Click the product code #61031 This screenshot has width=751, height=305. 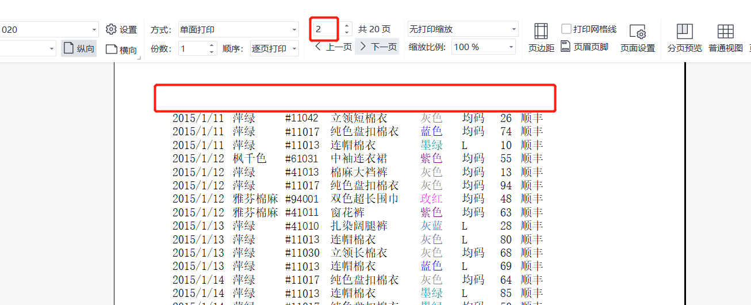(301, 158)
